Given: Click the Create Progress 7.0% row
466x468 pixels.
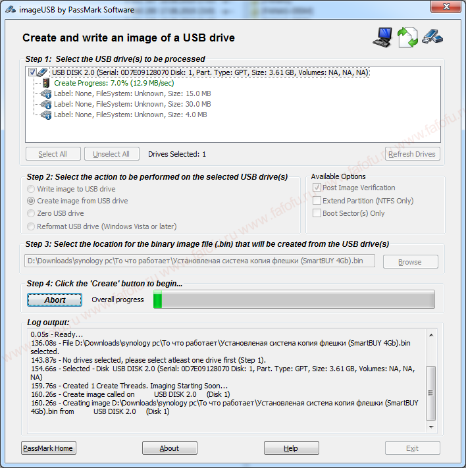Looking at the screenshot, I should (114, 83).
